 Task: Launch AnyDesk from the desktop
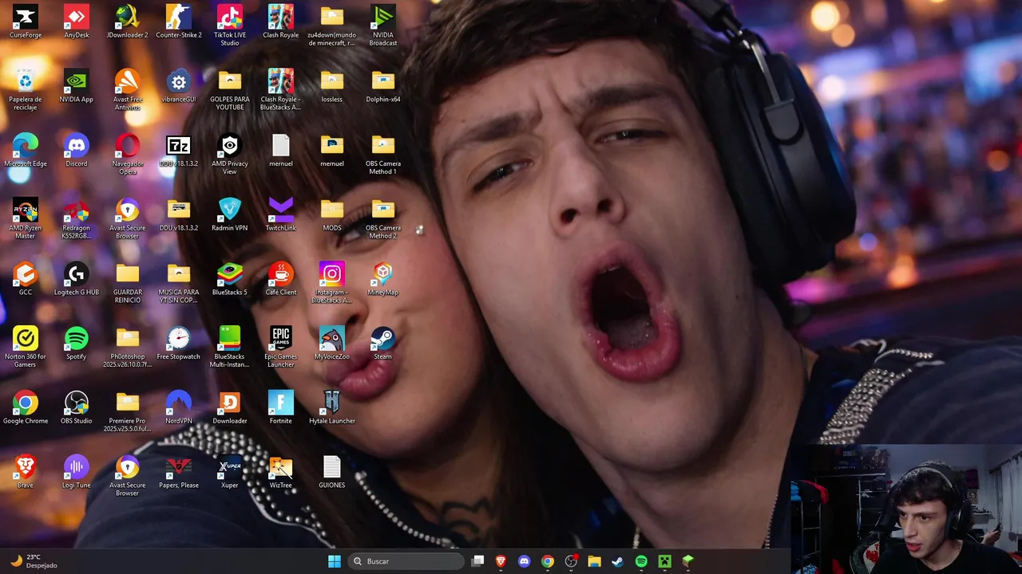[77, 22]
